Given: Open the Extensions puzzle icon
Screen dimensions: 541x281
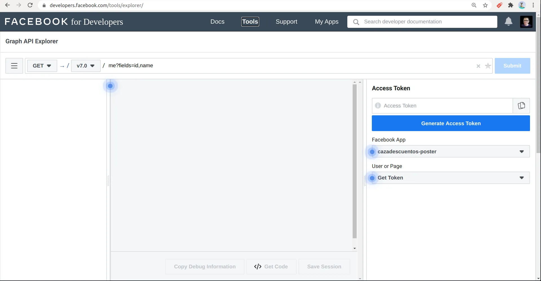Looking at the screenshot, I should (511, 5).
